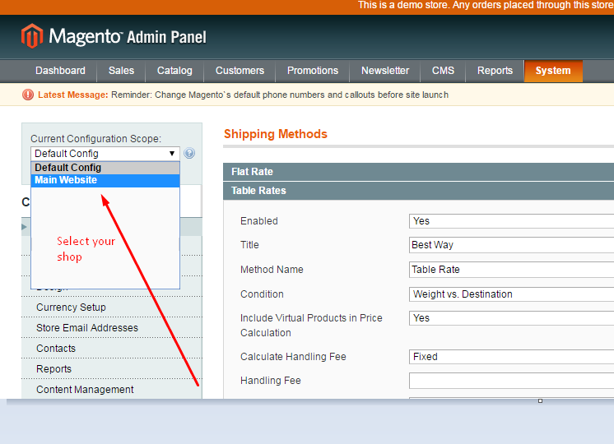The width and height of the screenshot is (614, 444).
Task: Open the CMS menu
Action: tap(443, 71)
